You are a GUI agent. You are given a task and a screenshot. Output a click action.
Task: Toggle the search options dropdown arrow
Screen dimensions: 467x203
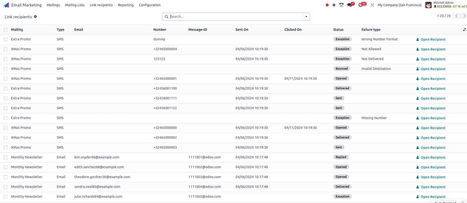coord(306,17)
